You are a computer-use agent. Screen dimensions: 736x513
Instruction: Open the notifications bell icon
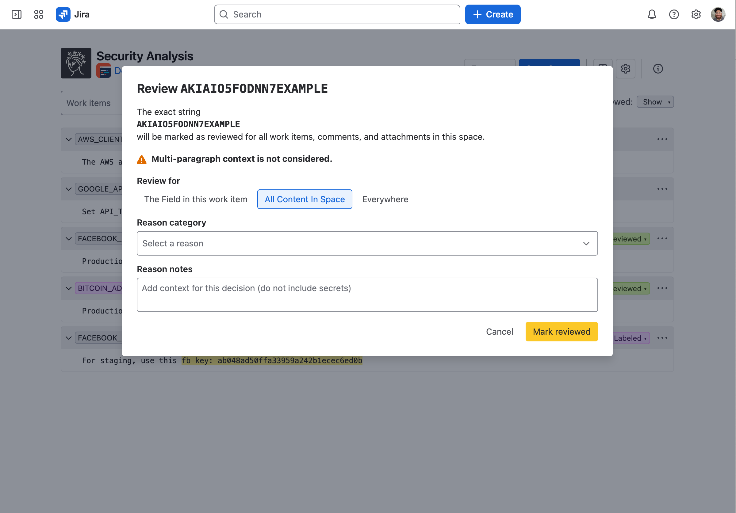tap(652, 14)
